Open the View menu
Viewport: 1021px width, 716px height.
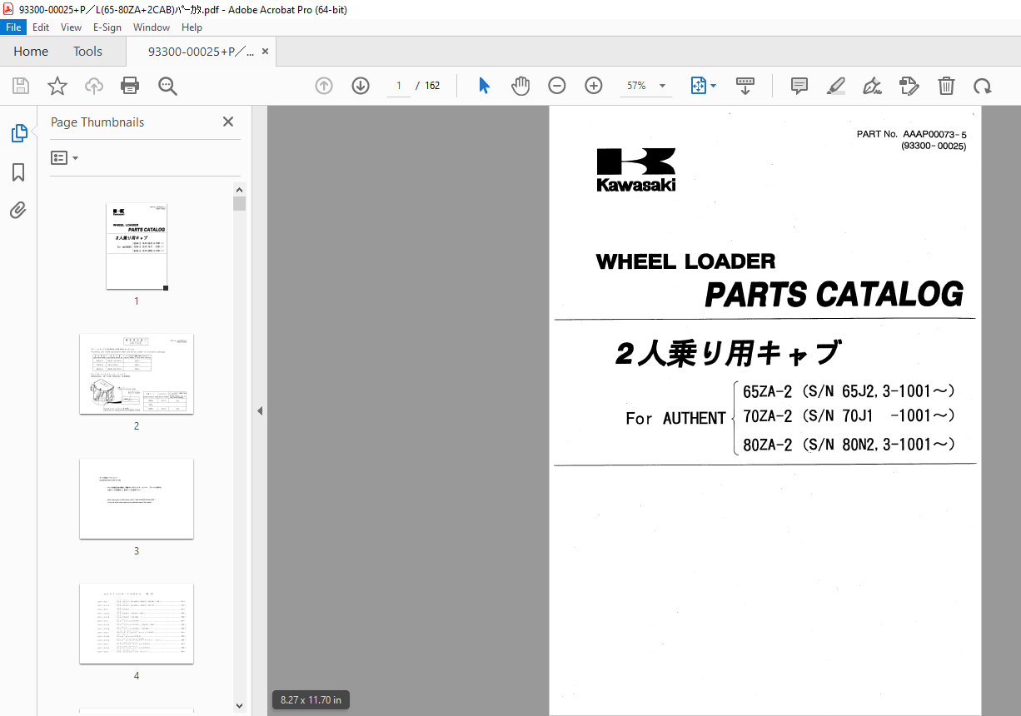point(72,27)
